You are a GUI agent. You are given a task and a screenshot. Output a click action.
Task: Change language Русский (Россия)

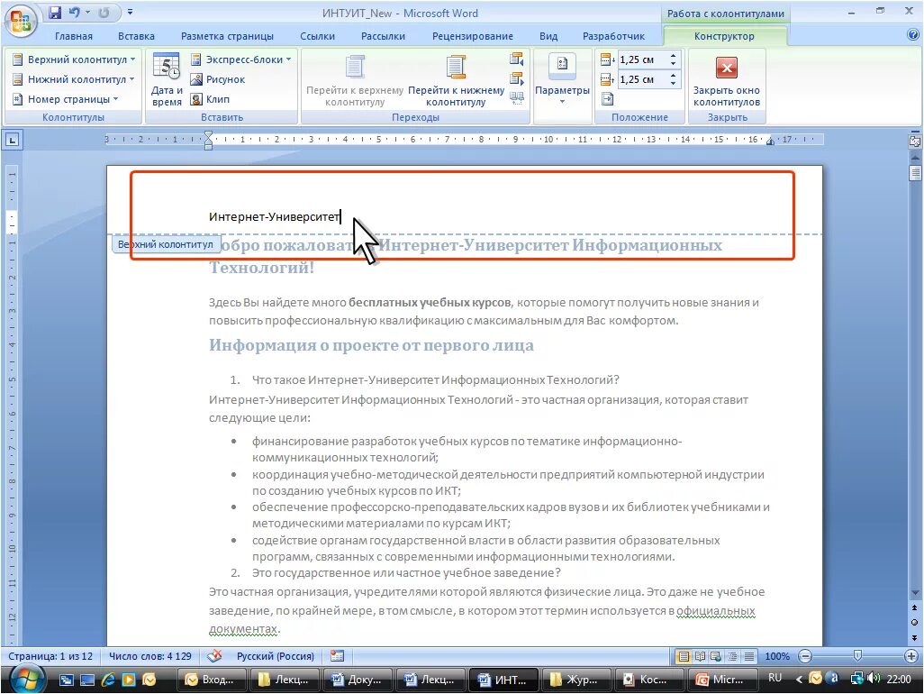(x=276, y=655)
